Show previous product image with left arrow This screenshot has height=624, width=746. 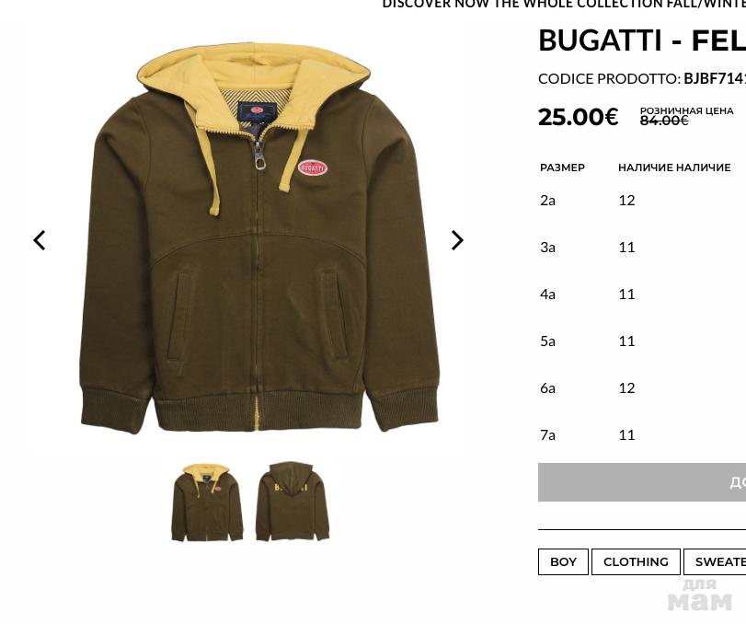pos(40,240)
